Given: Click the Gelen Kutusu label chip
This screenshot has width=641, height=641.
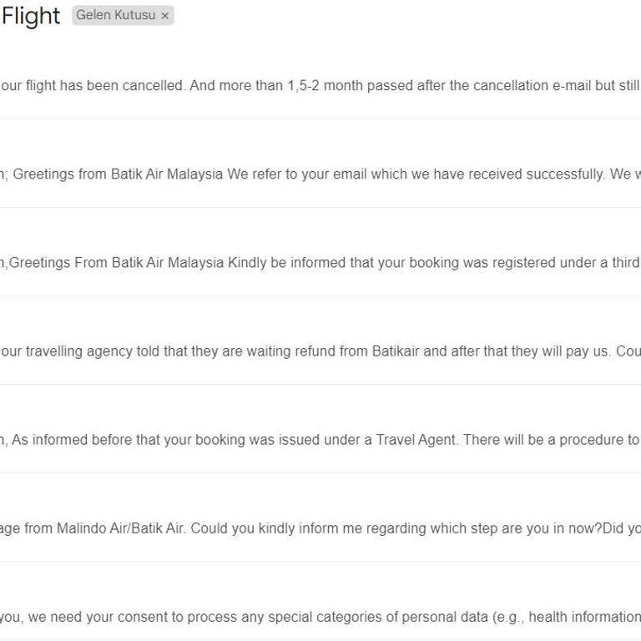Looking at the screenshot, I should click(115, 15).
